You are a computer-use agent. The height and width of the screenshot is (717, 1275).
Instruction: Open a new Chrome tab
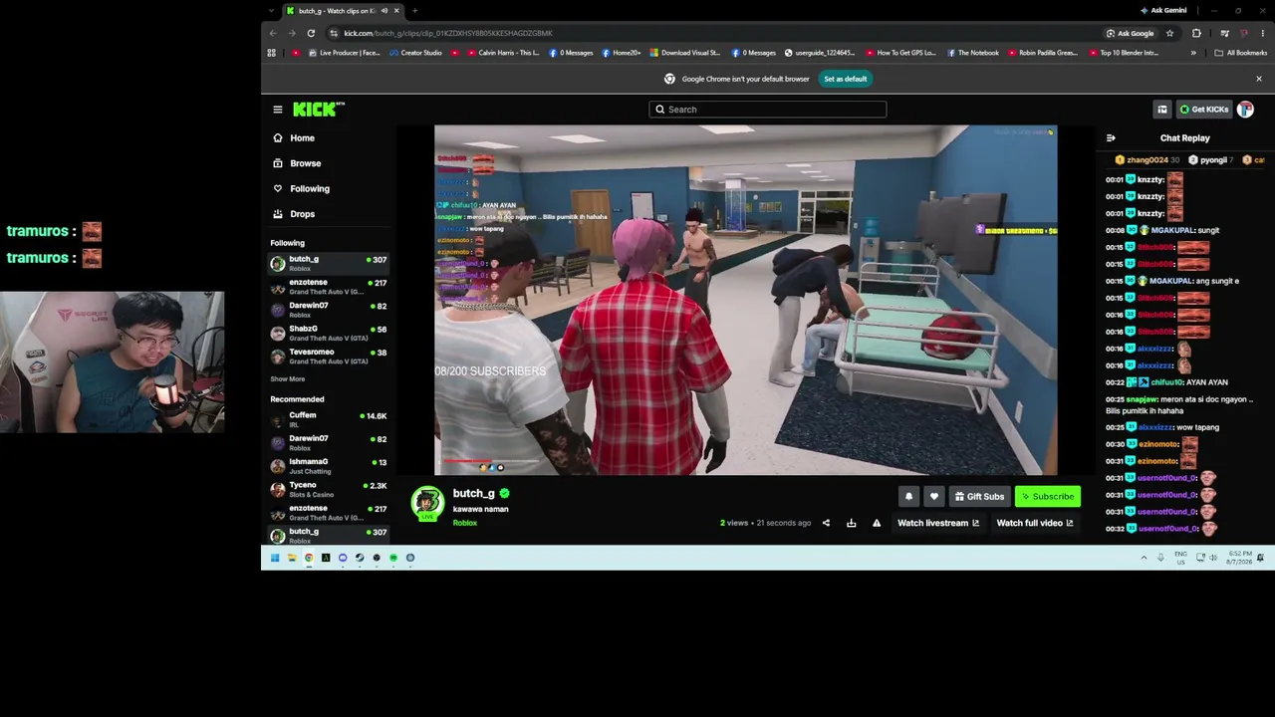[x=414, y=11]
